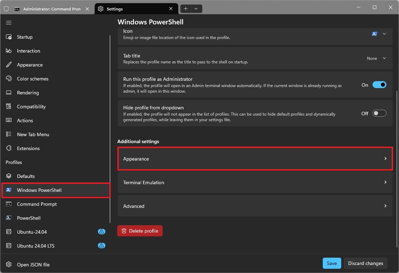This screenshot has height=273, width=399.
Task: Select the Interaction cursor icon in sidebar
Action: tap(9, 51)
